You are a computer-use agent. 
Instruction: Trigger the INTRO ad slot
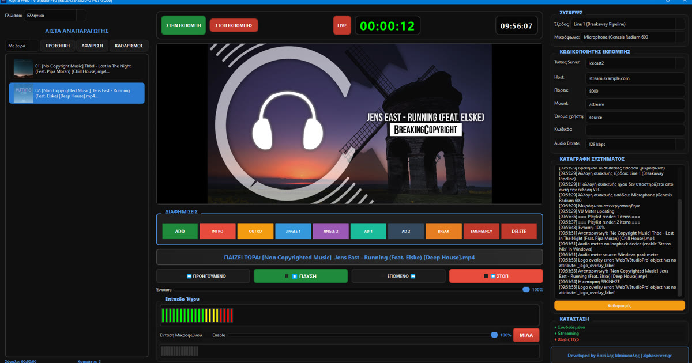(x=217, y=231)
